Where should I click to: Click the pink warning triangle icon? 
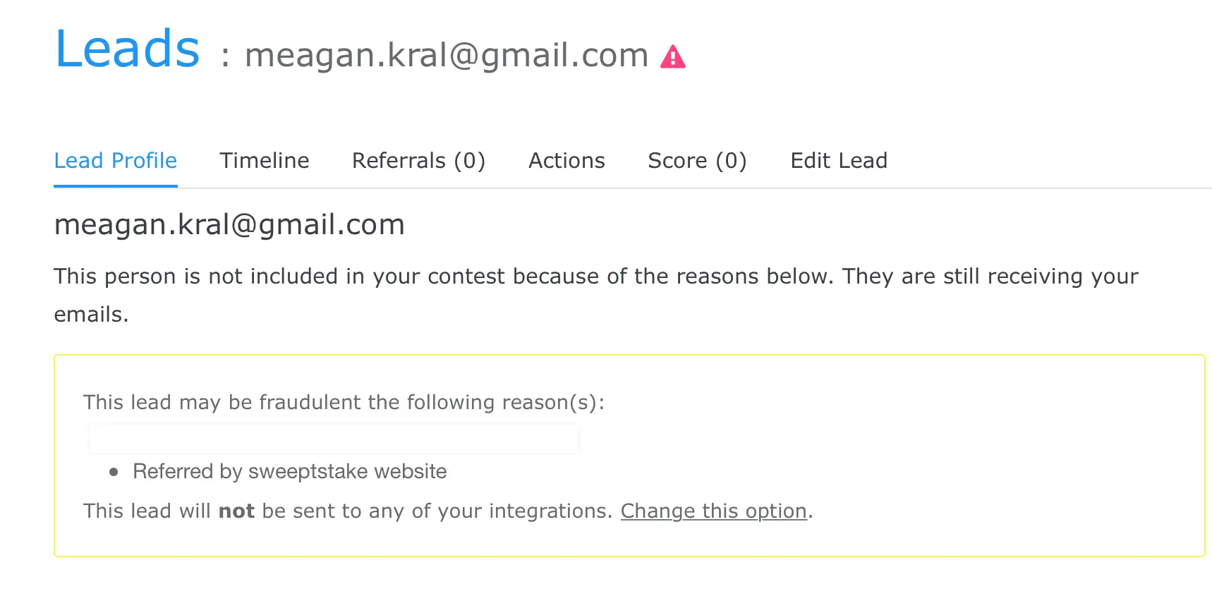pyautogui.click(x=672, y=57)
